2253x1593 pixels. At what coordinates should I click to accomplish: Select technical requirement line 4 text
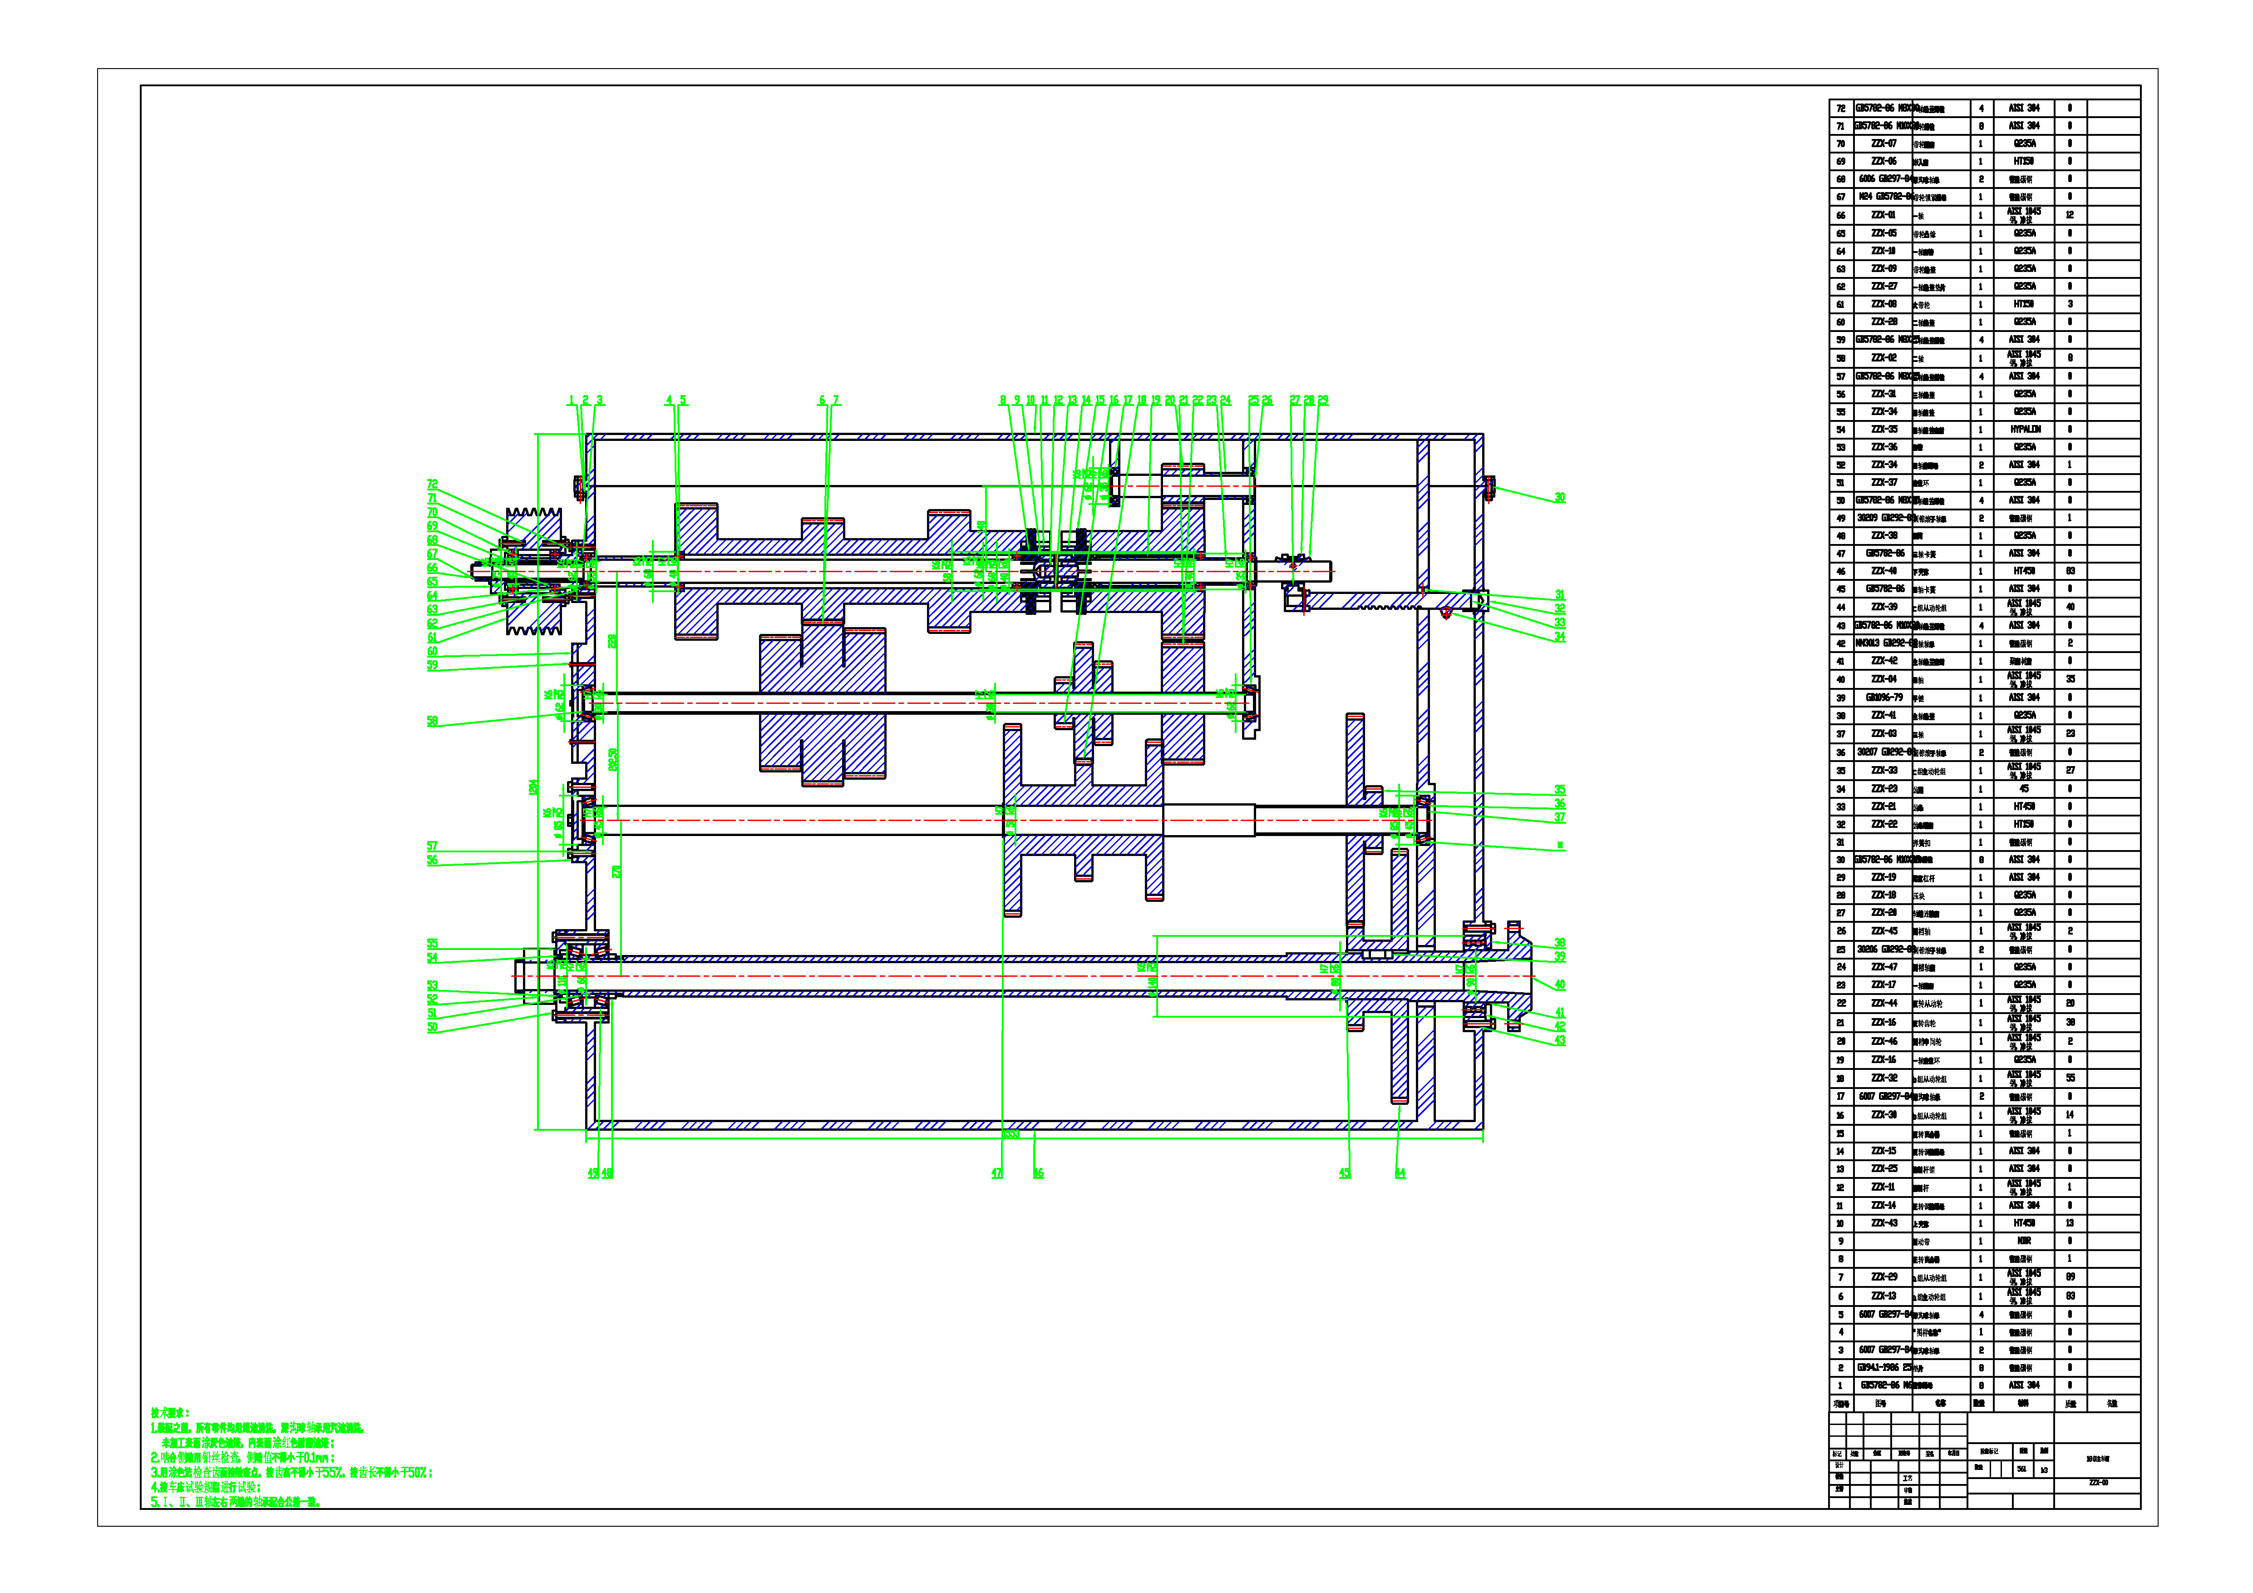pyautogui.click(x=205, y=1487)
